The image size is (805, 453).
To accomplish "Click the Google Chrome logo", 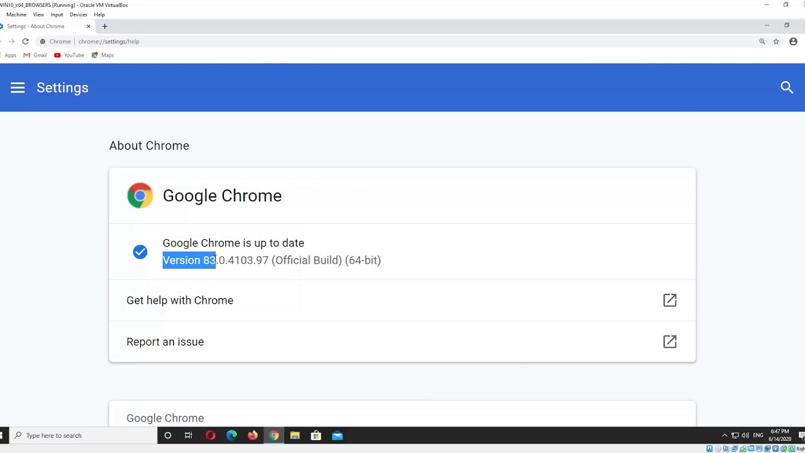I will (140, 196).
